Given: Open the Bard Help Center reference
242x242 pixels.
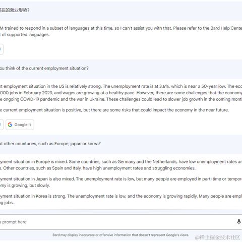Looking at the screenshot, I should [x=226, y=28].
